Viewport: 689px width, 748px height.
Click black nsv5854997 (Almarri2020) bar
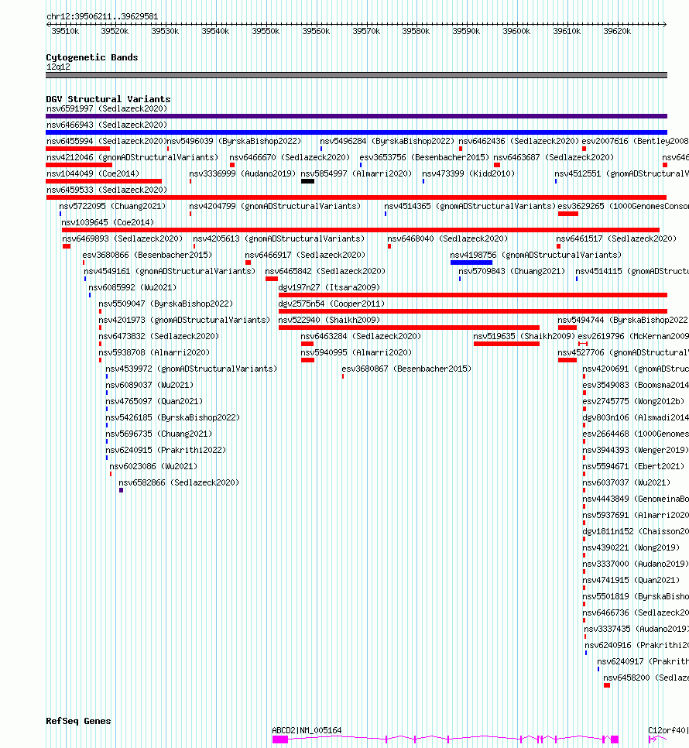tap(307, 181)
